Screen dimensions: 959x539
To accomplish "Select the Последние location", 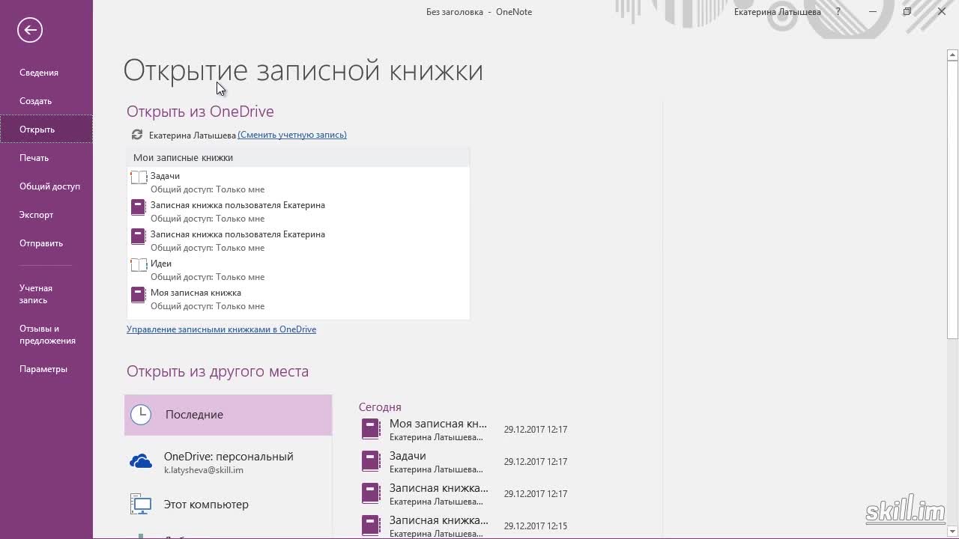I will point(228,415).
